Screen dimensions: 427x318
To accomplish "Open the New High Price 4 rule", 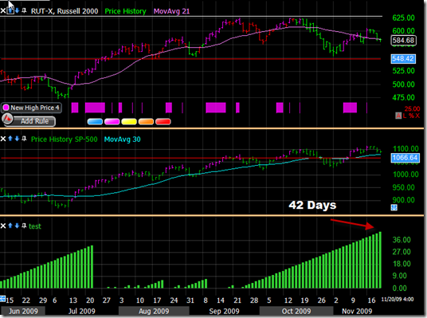I will [31, 108].
